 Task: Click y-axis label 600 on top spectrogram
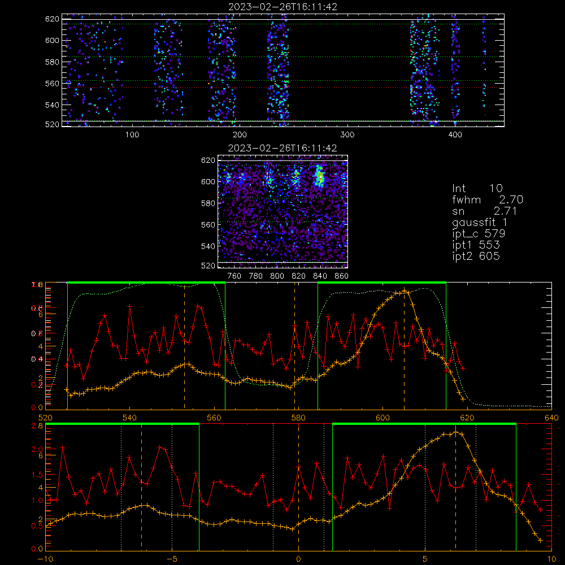(52, 40)
